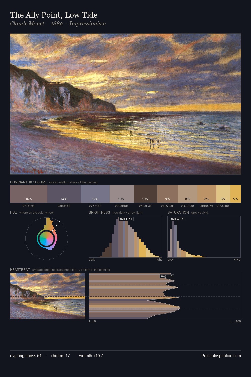Click the hex code #E0C486

point(223,206)
